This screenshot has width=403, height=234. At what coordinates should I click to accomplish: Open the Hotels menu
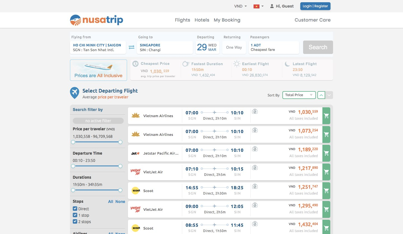tap(202, 20)
